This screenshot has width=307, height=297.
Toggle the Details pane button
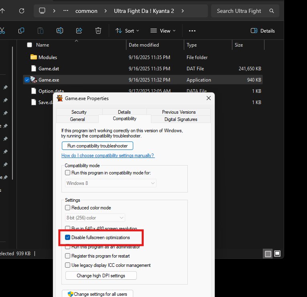(262, 31)
